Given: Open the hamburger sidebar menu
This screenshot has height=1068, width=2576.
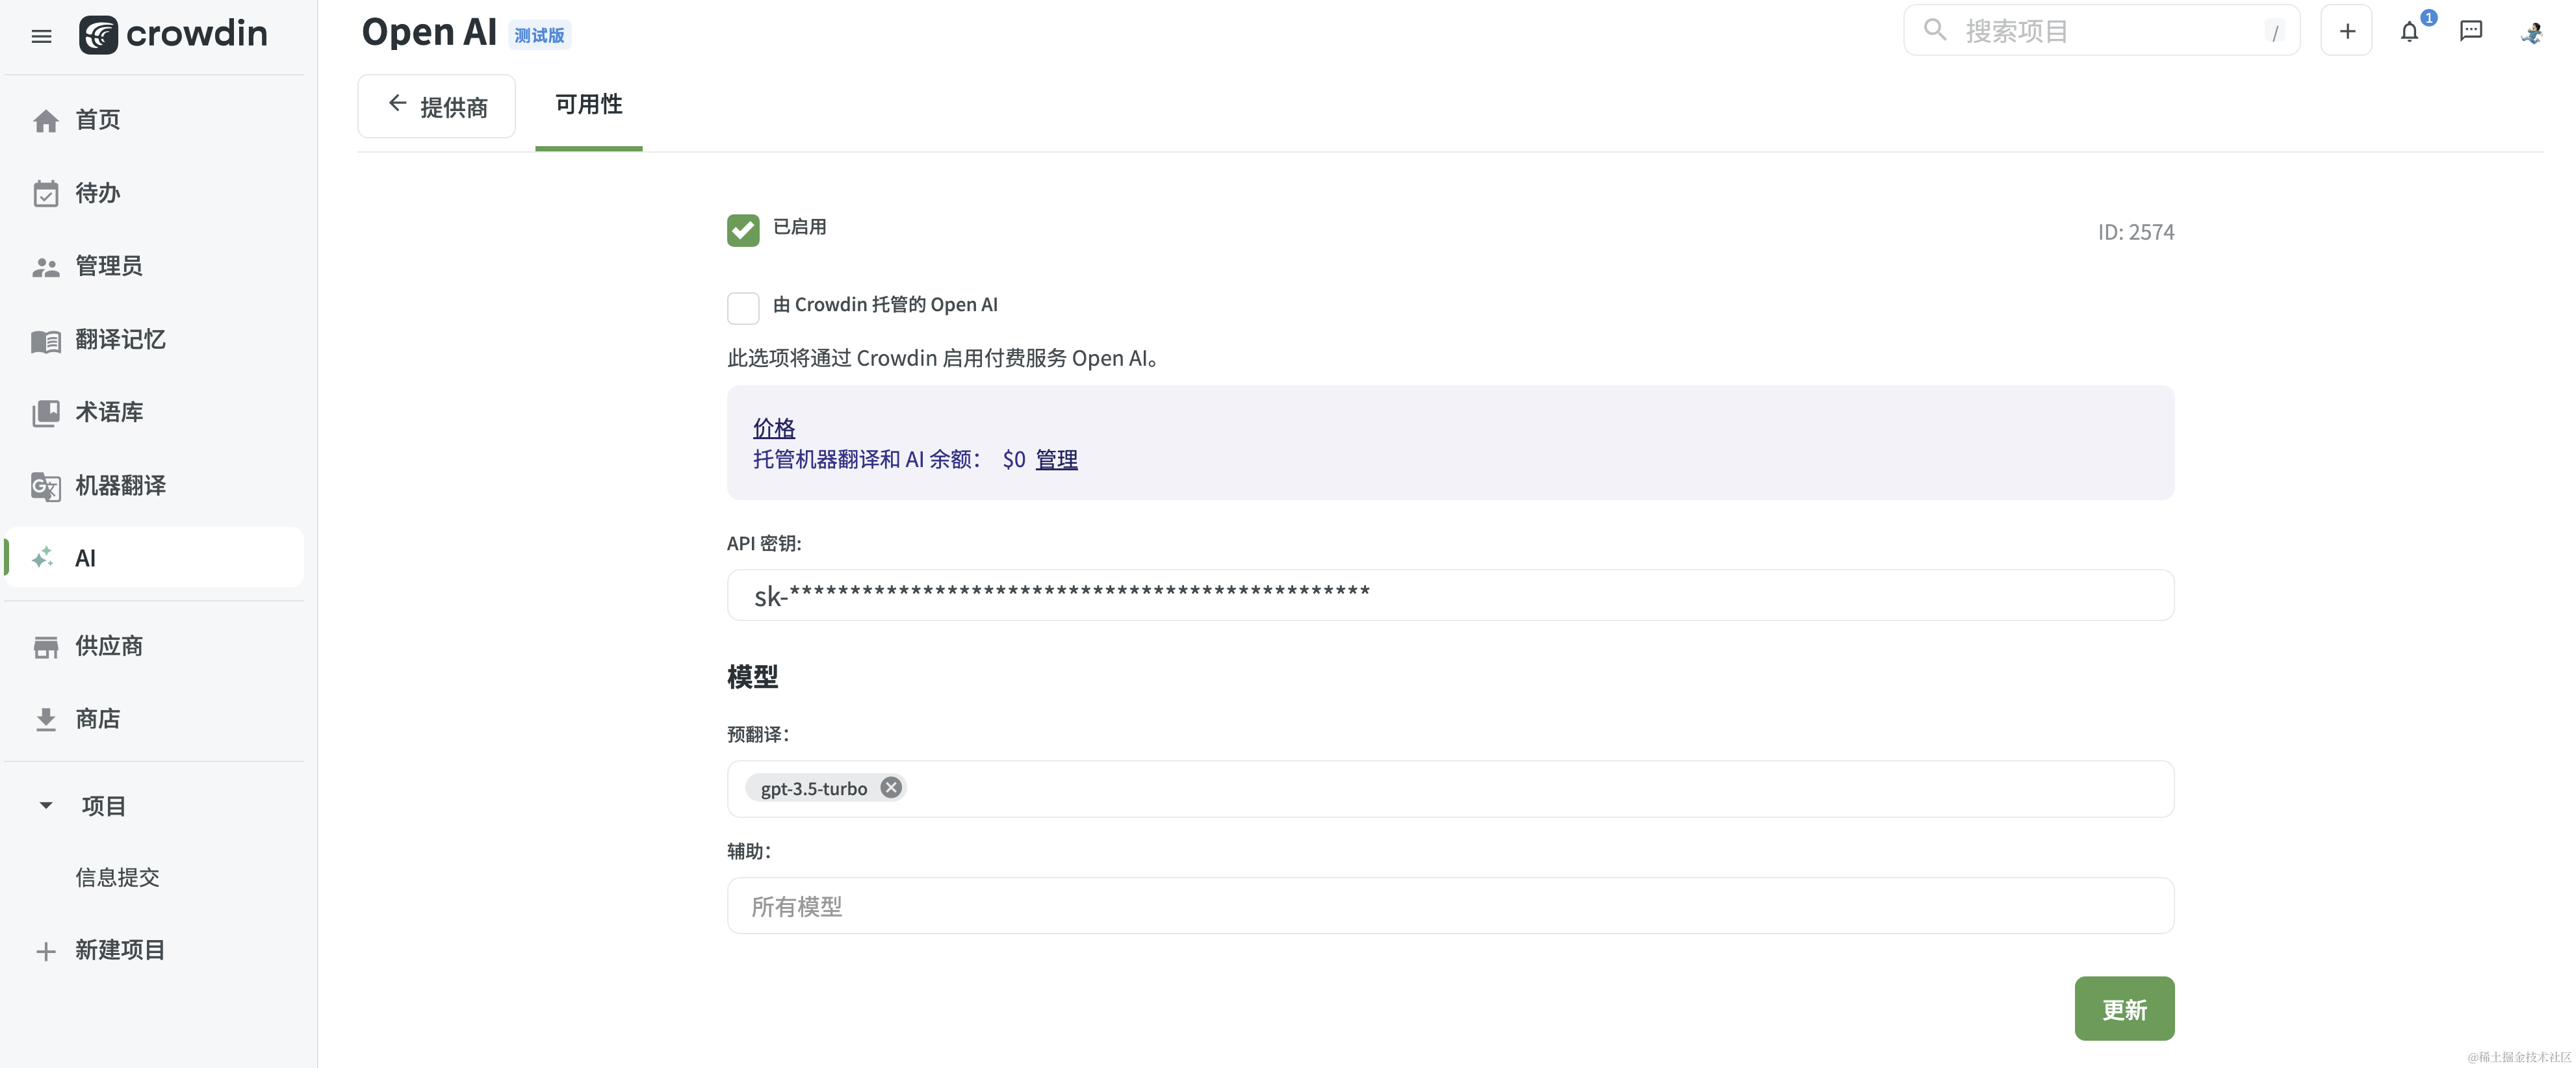Looking at the screenshot, I should (41, 36).
